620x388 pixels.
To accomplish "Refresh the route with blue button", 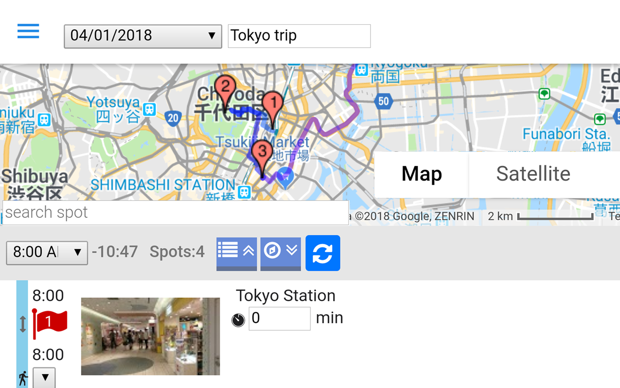I will (x=323, y=253).
